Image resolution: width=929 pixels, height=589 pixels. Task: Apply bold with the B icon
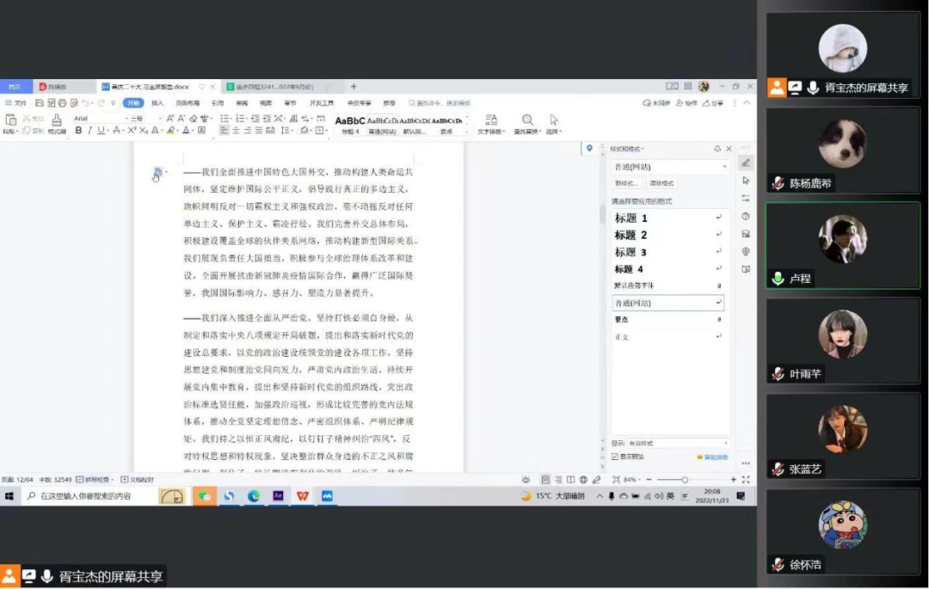click(77, 130)
